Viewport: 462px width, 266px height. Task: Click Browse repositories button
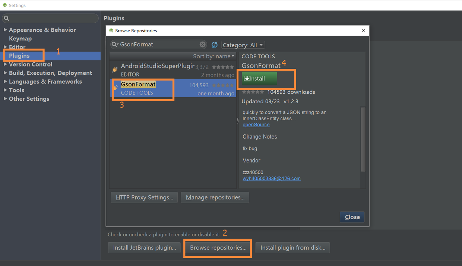pos(218,247)
